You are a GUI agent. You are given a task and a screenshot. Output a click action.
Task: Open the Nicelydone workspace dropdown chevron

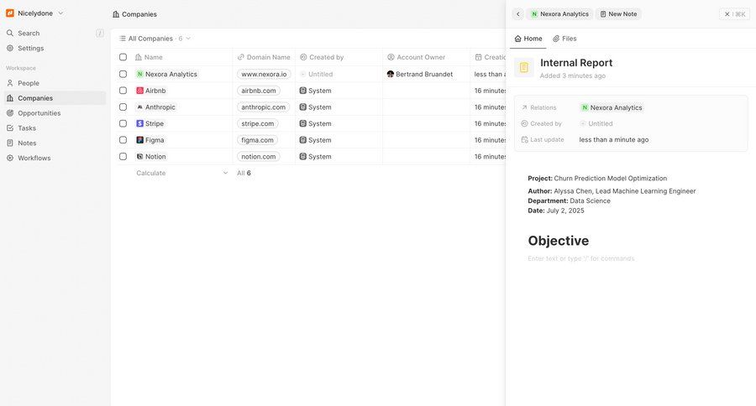(x=60, y=13)
